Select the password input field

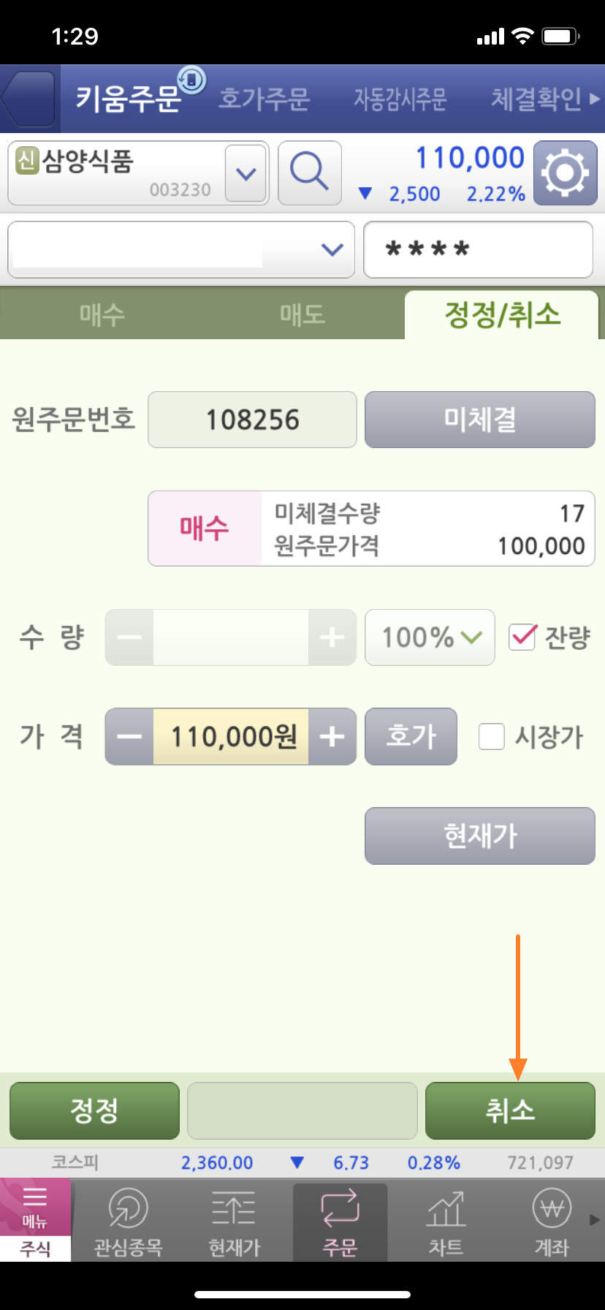tap(478, 250)
